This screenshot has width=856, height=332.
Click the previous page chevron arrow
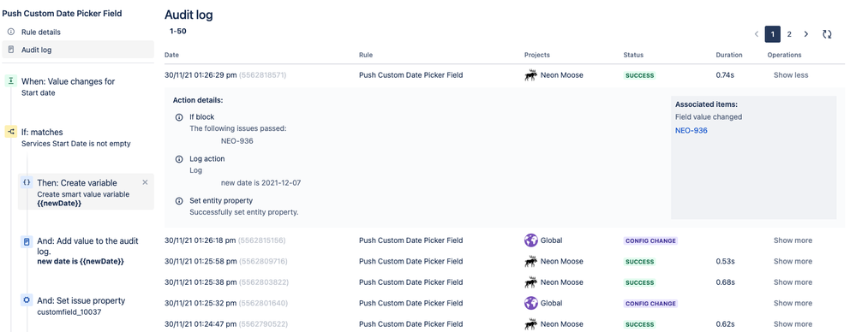(x=757, y=34)
